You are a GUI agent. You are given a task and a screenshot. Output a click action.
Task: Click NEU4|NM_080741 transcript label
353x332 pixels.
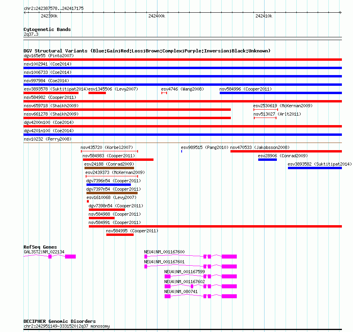click(x=181, y=291)
